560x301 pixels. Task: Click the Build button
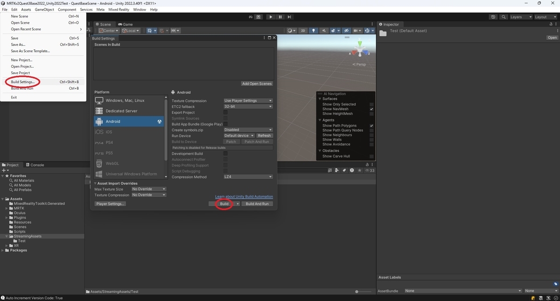pos(224,204)
